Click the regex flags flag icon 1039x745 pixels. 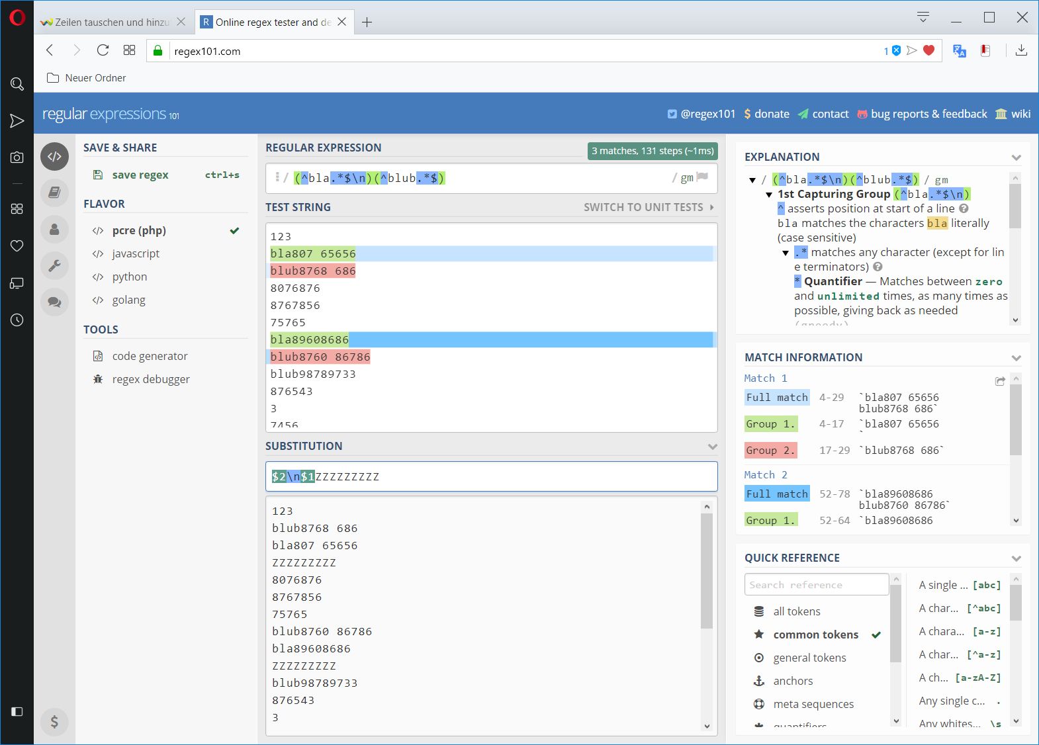(x=702, y=177)
